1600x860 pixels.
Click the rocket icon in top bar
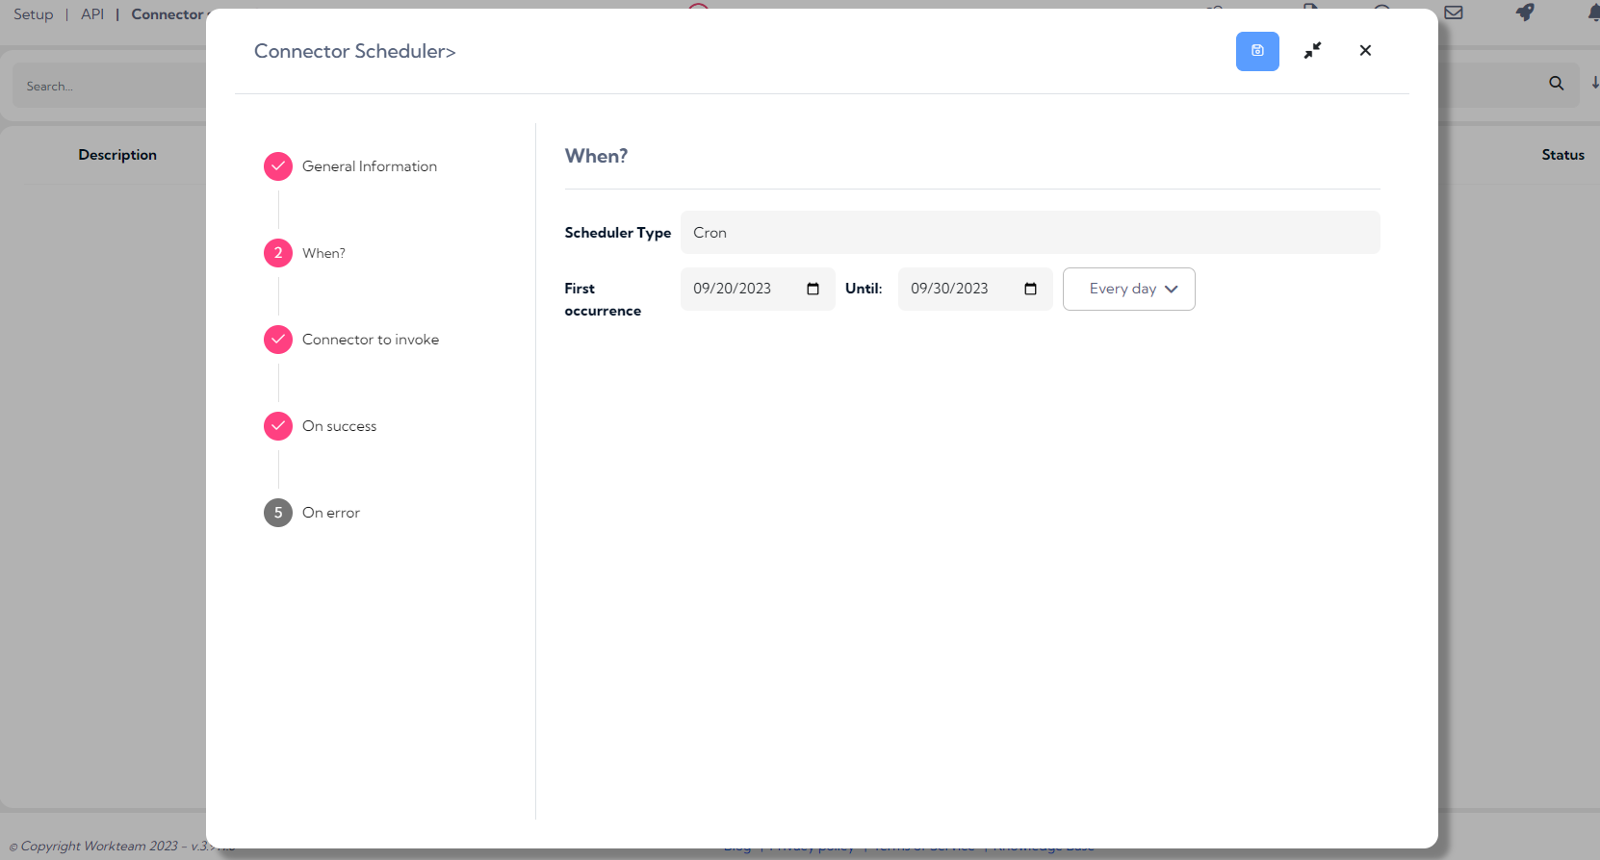pyautogui.click(x=1525, y=13)
